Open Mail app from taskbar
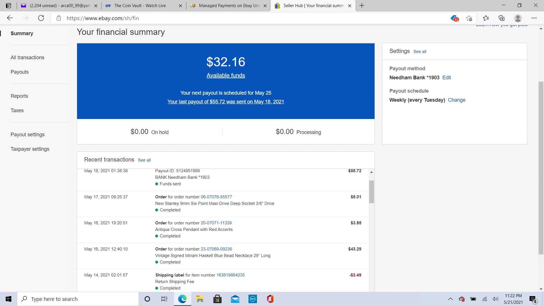 [x=235, y=299]
